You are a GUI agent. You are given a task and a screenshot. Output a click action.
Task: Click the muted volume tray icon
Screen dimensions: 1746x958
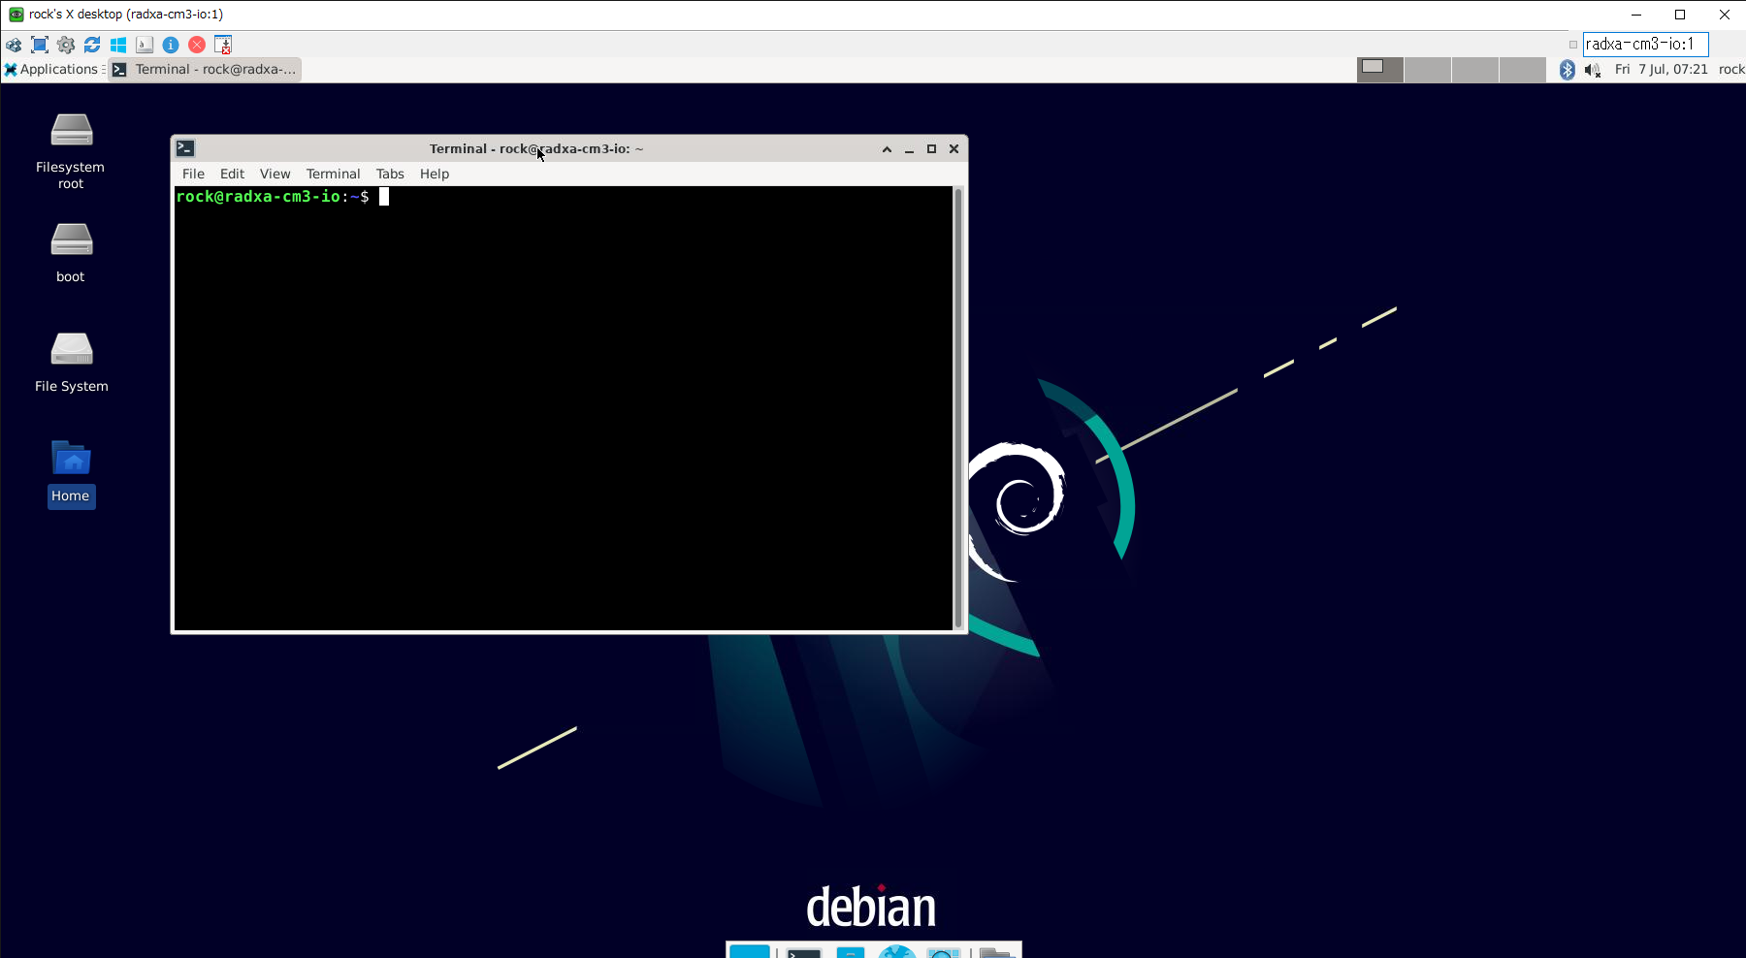1593,70
